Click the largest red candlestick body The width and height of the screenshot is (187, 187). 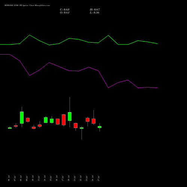pyautogui.click(x=64, y=120)
